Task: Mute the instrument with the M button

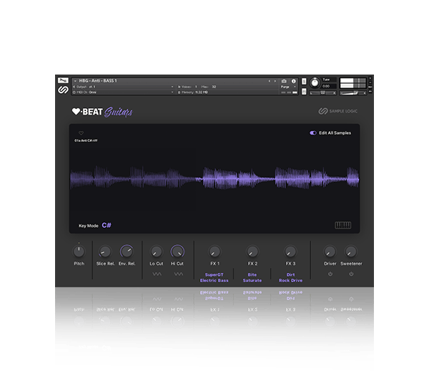Action: [x=304, y=91]
